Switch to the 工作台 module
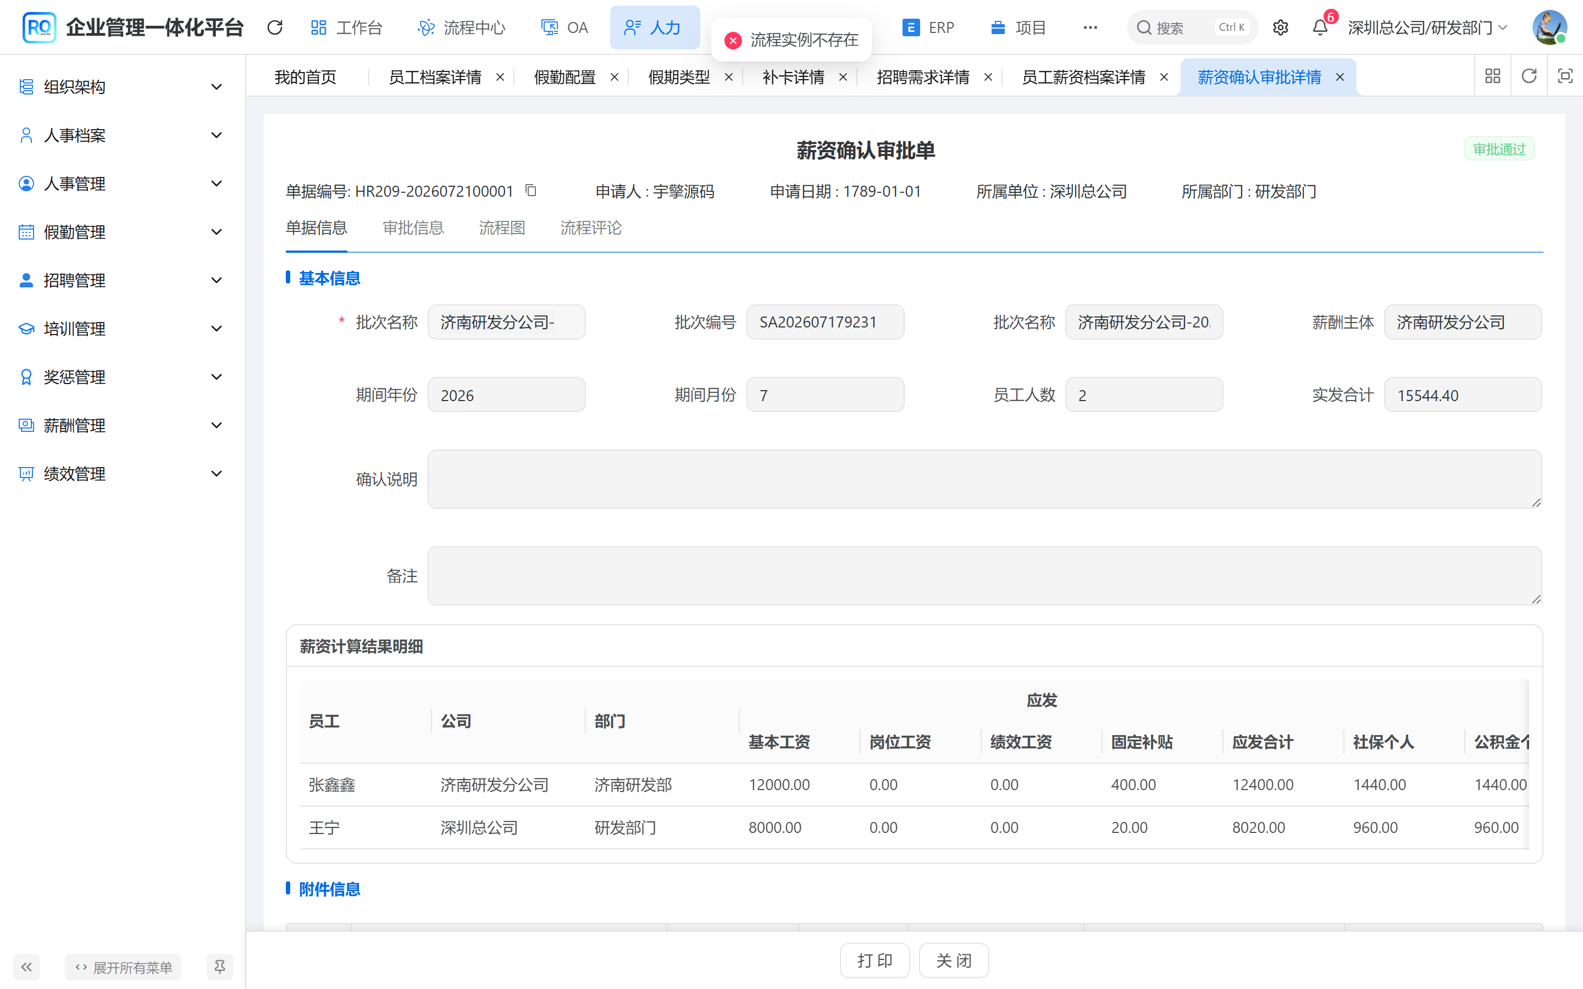The image size is (1583, 989). pos(346,27)
